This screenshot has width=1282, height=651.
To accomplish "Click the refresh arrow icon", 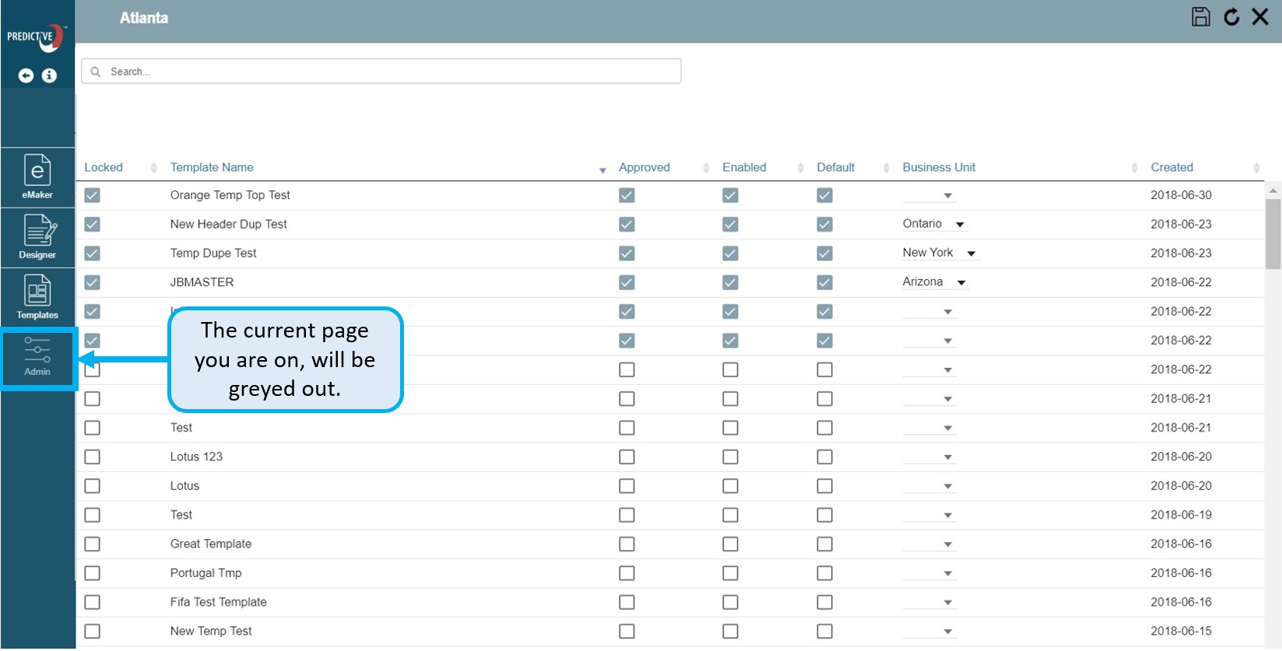I will click(1231, 17).
